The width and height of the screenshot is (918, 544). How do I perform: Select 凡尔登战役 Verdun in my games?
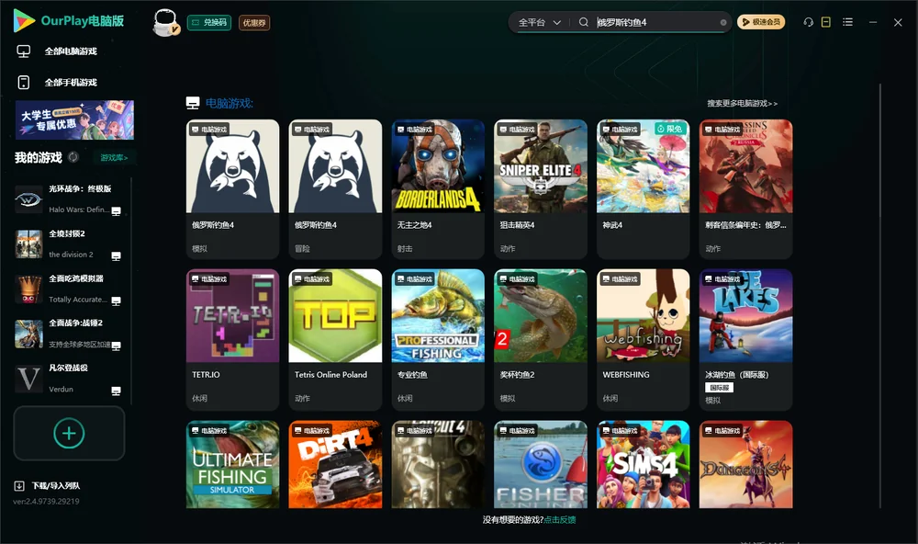[x=69, y=379]
